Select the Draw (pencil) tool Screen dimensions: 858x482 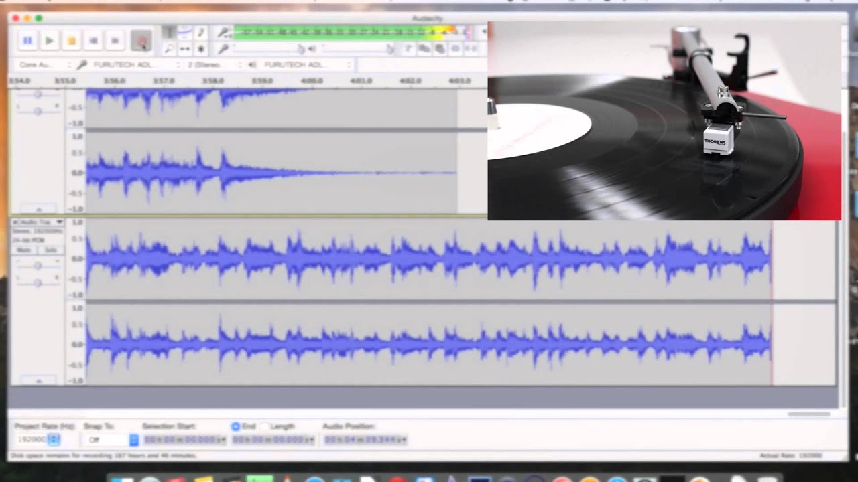pos(200,33)
